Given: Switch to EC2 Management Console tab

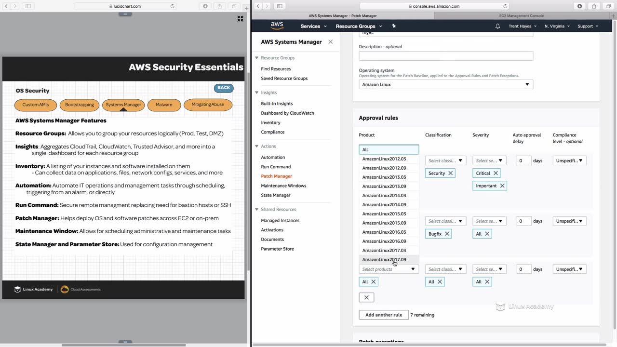Looking at the screenshot, I should pyautogui.click(x=521, y=15).
